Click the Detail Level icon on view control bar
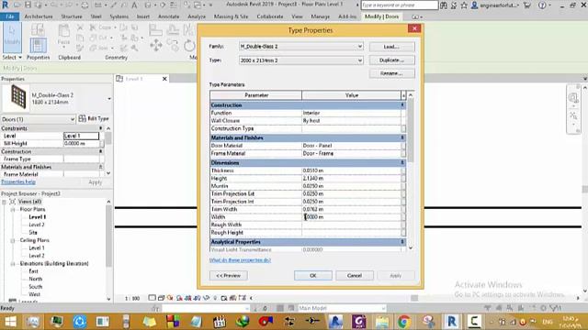588x330 pixels. [152, 298]
